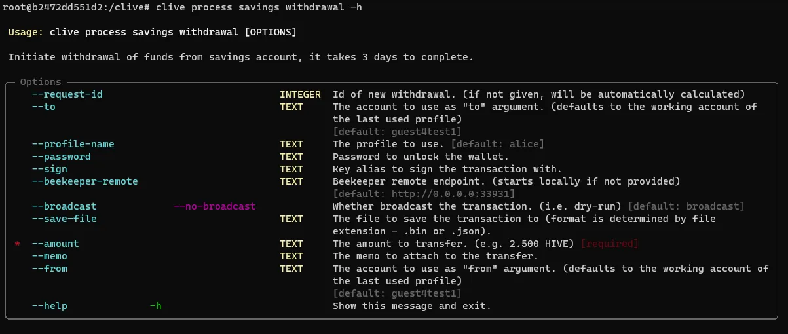Viewport: 788px width, 334px height.
Task: Click the --password option flag
Action: pos(62,157)
